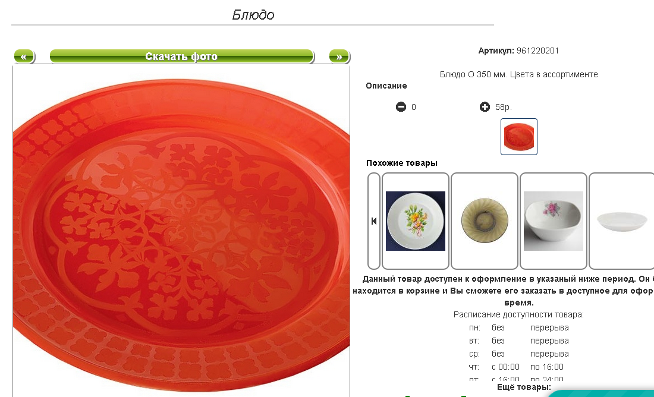Click the Ещё товары heading
The image size is (654, 397).
524,387
